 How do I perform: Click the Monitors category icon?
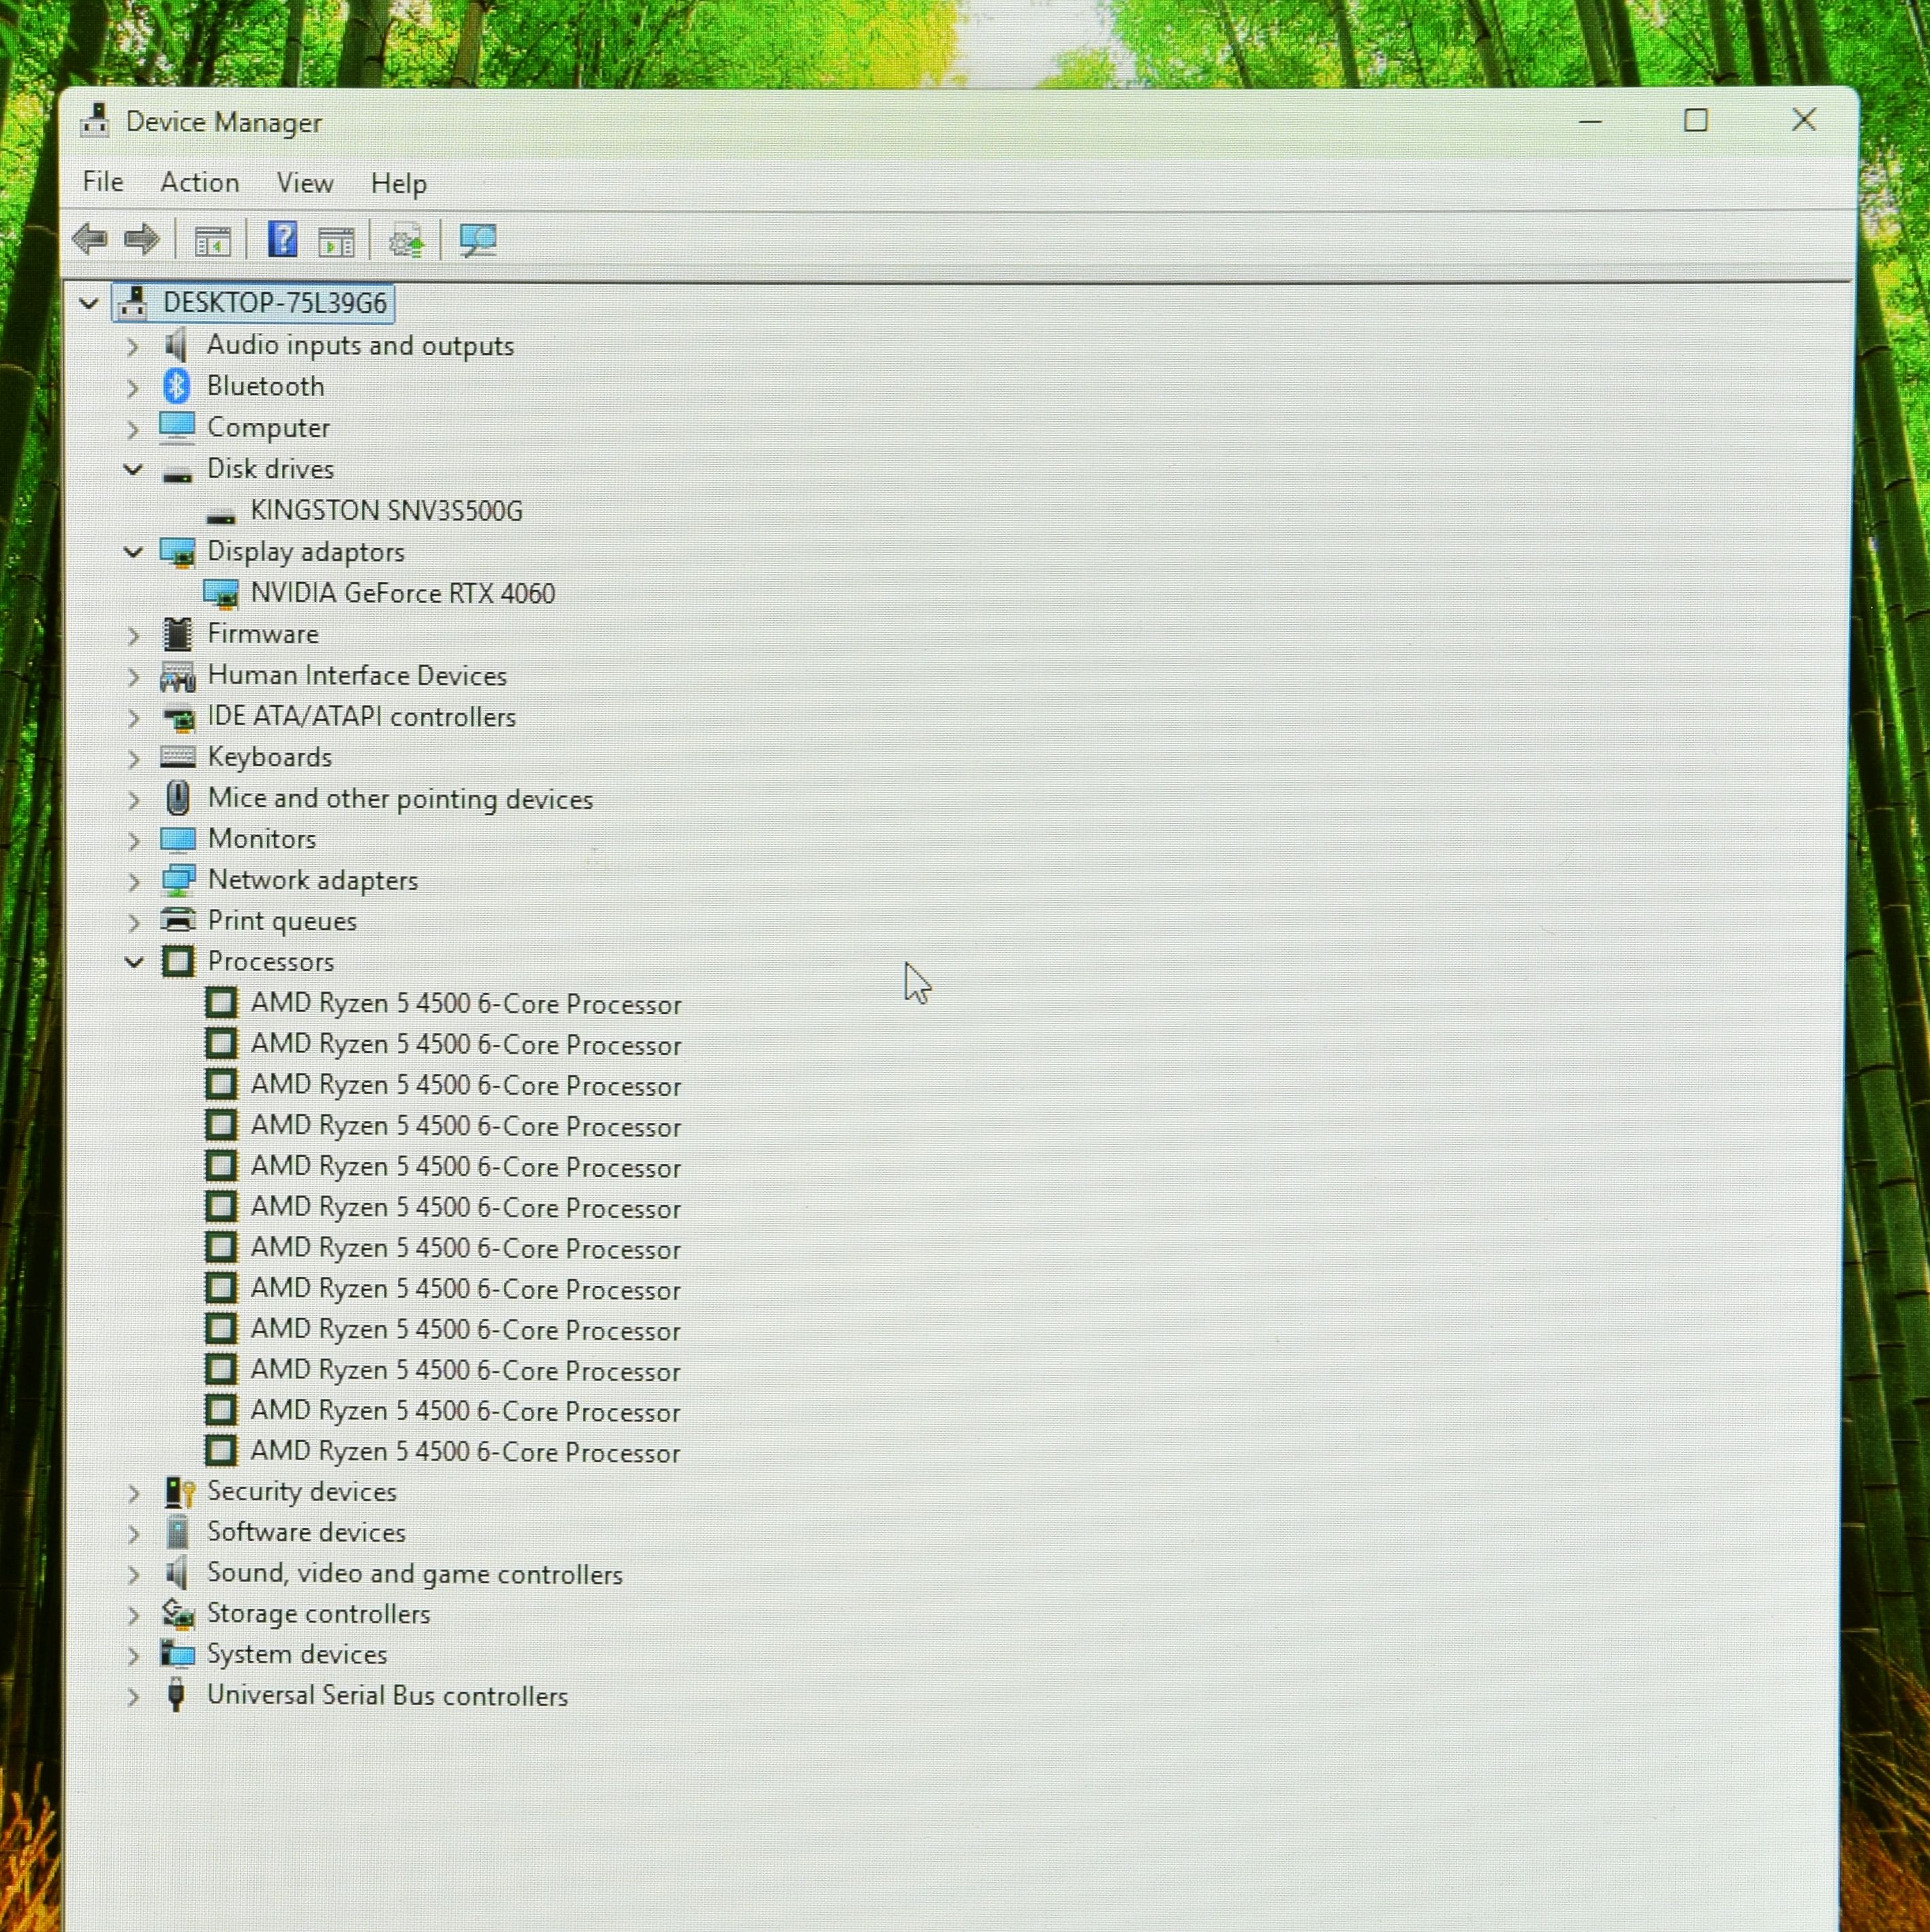pos(178,839)
